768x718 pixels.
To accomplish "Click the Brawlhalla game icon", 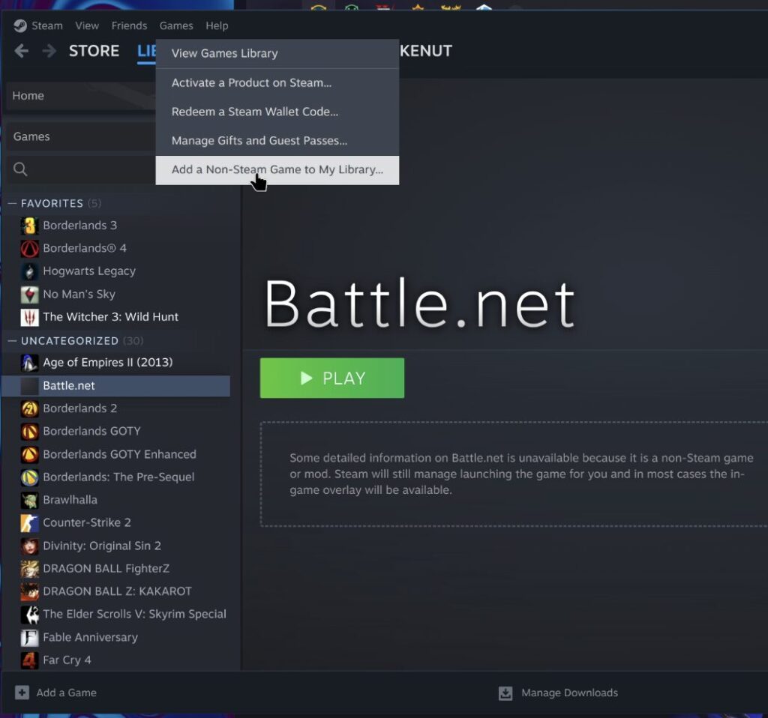I will click(29, 500).
